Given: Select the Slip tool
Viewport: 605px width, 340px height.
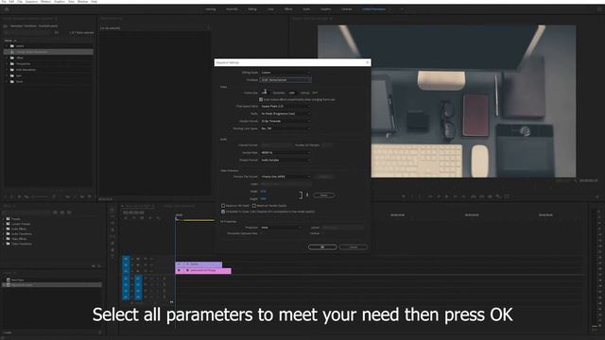Looking at the screenshot, I should click(112, 237).
